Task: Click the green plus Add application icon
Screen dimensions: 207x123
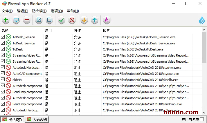Action: [6, 20]
